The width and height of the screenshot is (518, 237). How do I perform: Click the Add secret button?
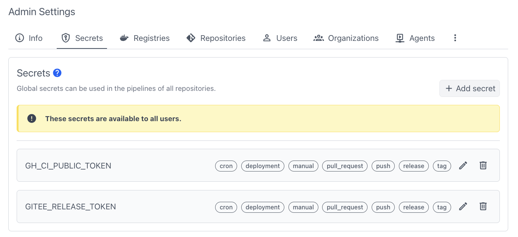tap(470, 88)
